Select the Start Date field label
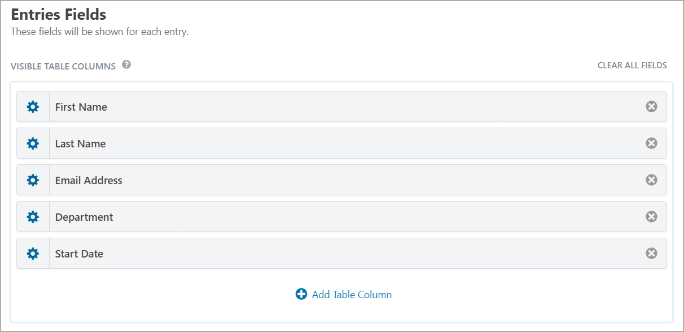The height and width of the screenshot is (332, 684). (x=79, y=254)
